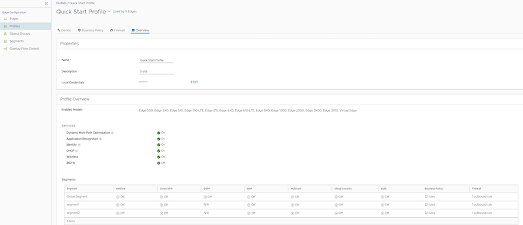This screenshot has height=225, width=523.
Task: Click the Enabled Models list text
Action: pyautogui.click(x=247, y=110)
